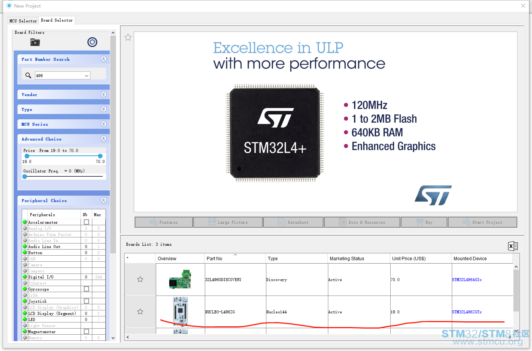Select the Board Selector tab
Viewport: 532px width, 351px height.
point(57,20)
